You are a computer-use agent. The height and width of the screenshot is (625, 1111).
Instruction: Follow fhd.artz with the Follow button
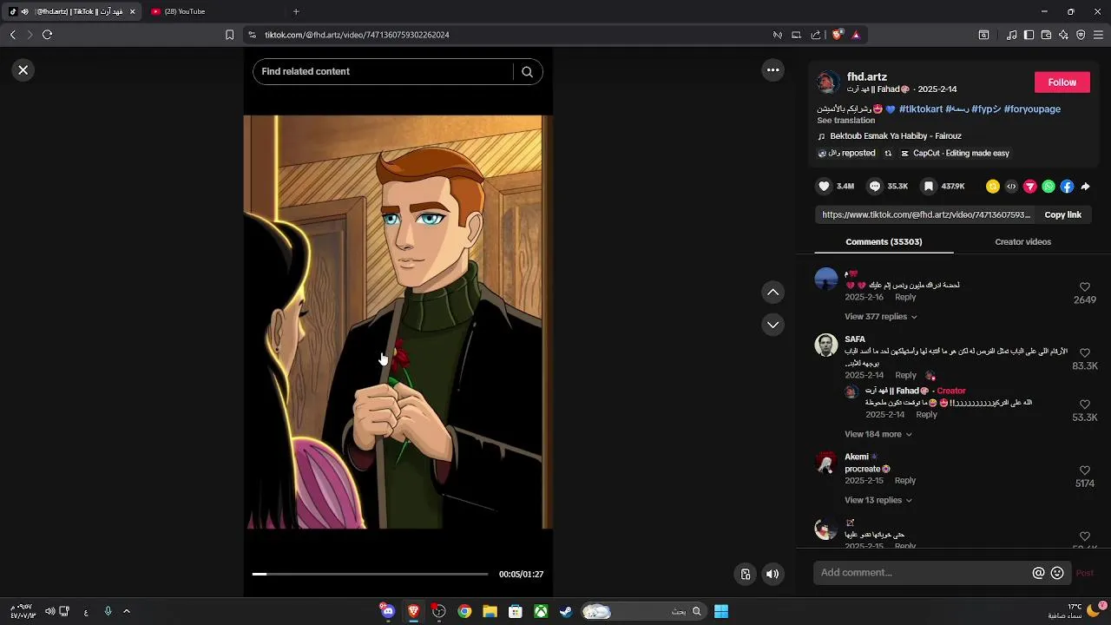[1062, 82]
